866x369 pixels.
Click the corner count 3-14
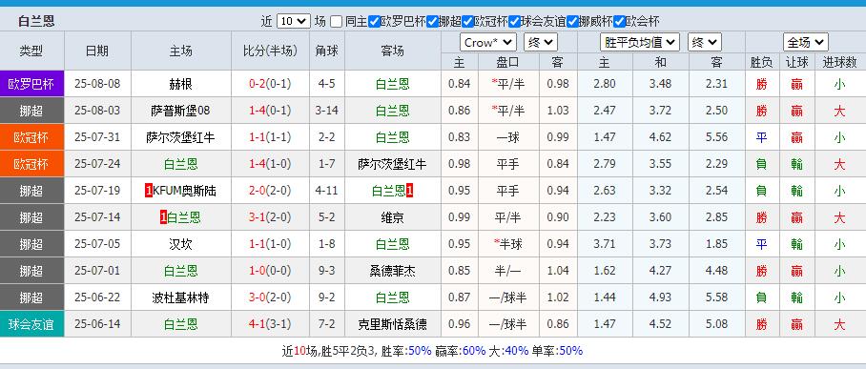coord(327,111)
